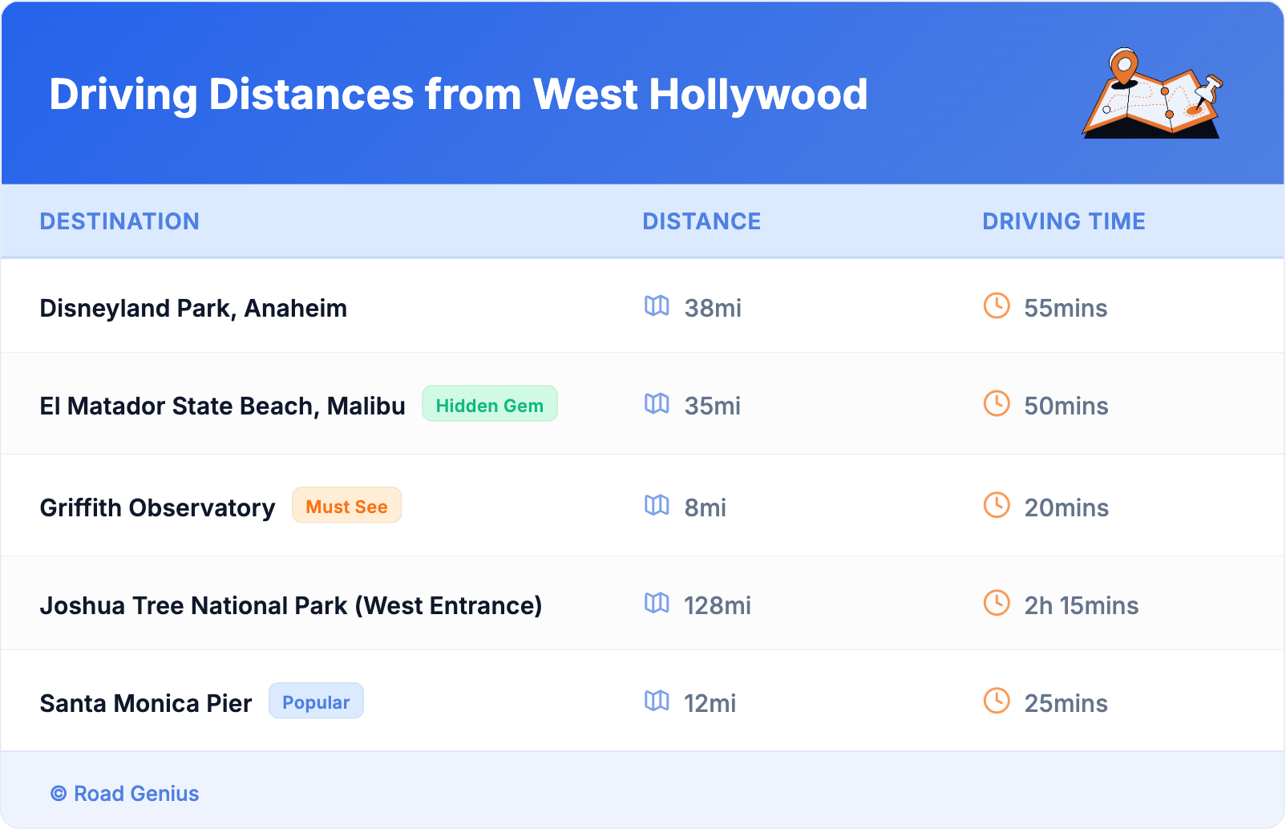Click the map icon beside 38mi
The image size is (1286, 829).
[x=657, y=306]
